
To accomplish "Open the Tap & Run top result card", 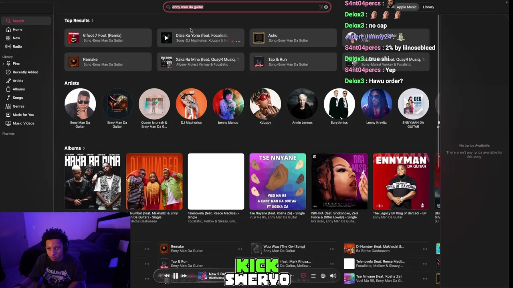I will (x=293, y=62).
